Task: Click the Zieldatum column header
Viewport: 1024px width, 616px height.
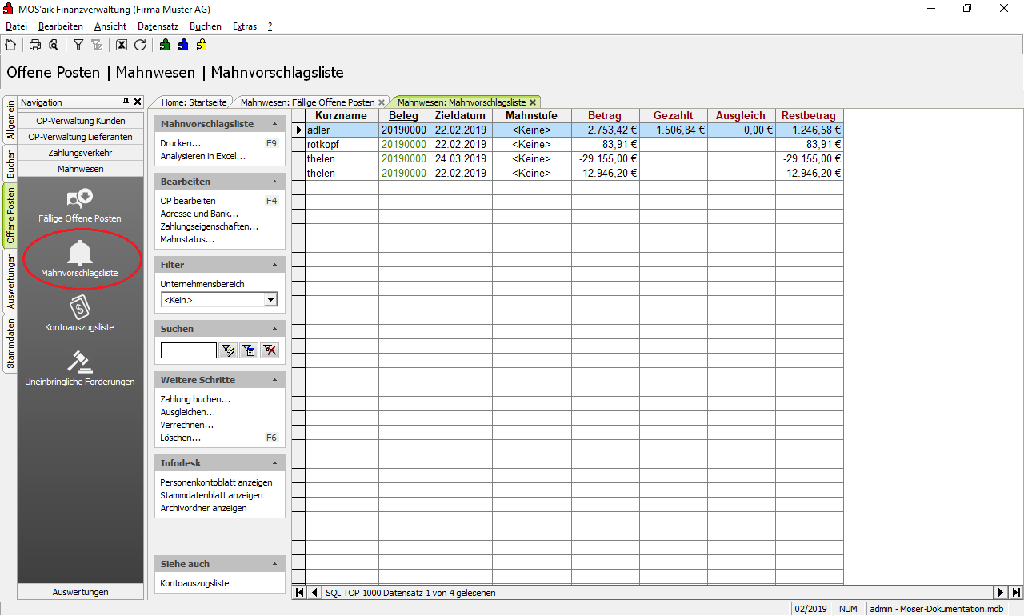Action: point(461,116)
